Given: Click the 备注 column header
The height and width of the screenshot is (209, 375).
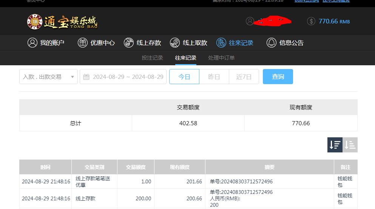Looking at the screenshot, I should pyautogui.click(x=346, y=167).
